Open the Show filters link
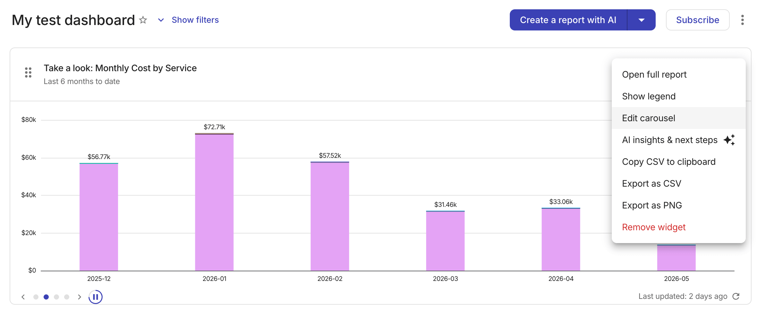The height and width of the screenshot is (313, 765). click(195, 20)
